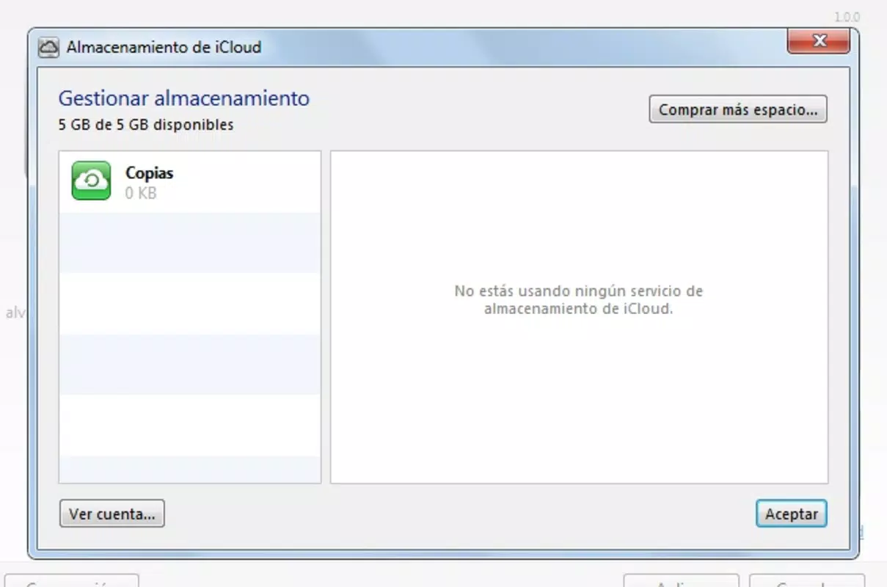
Task: Click the iCloud cloud icon in title bar
Action: [x=48, y=48]
